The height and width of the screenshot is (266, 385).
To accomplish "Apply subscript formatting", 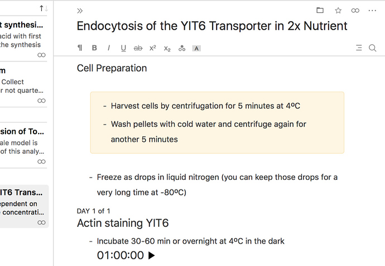I will click(x=167, y=49).
